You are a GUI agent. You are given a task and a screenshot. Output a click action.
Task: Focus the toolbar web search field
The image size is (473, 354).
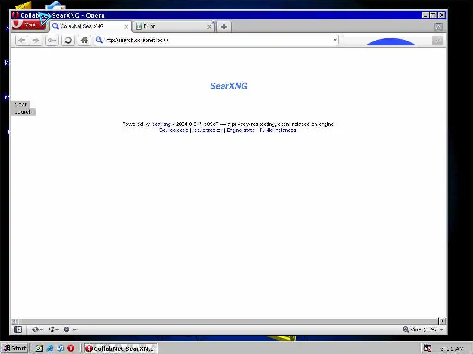[388, 41]
